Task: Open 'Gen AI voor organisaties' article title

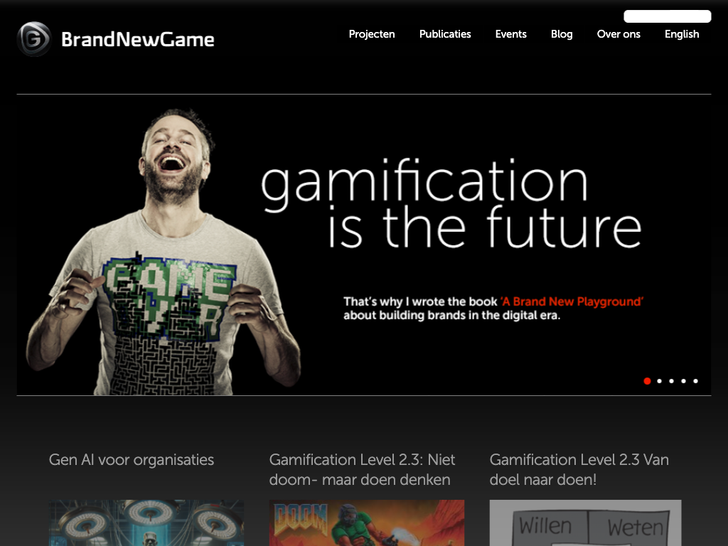Action: click(x=132, y=460)
